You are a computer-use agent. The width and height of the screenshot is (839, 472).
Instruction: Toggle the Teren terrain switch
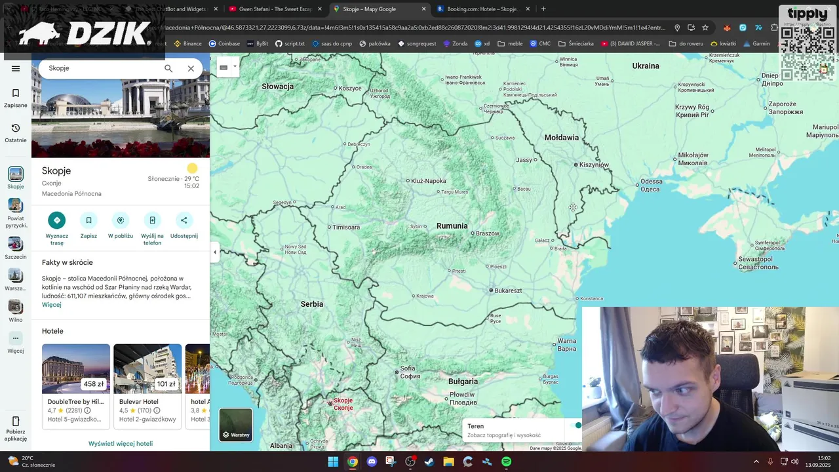(x=576, y=425)
